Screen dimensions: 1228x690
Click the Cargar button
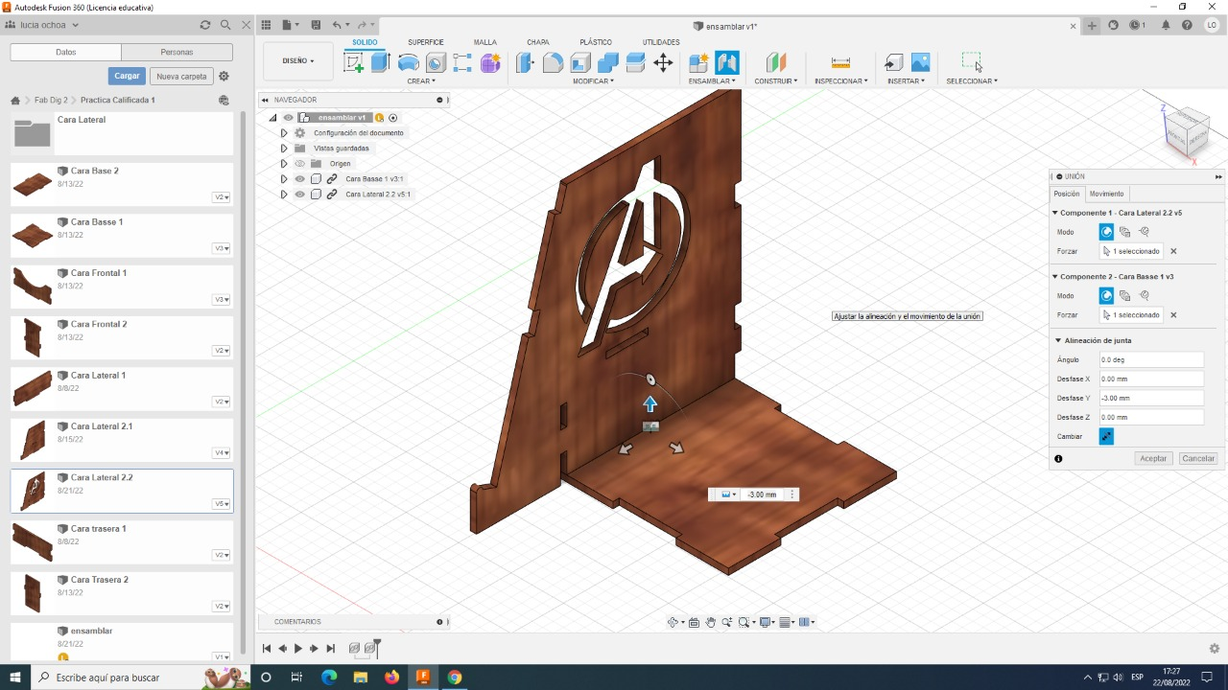(128, 76)
